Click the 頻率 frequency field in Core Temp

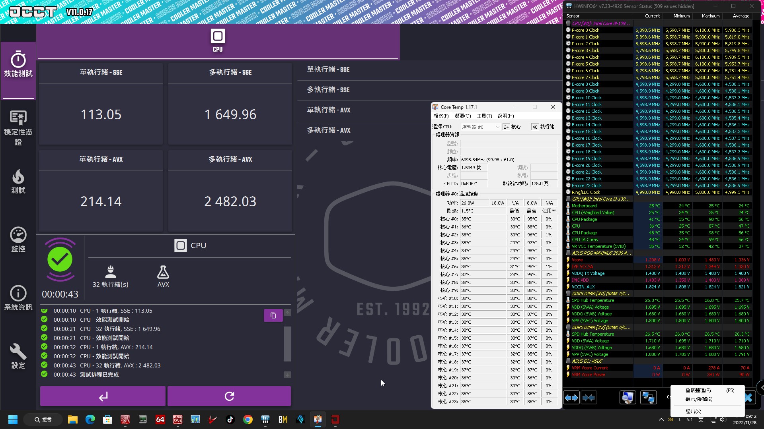[509, 160]
